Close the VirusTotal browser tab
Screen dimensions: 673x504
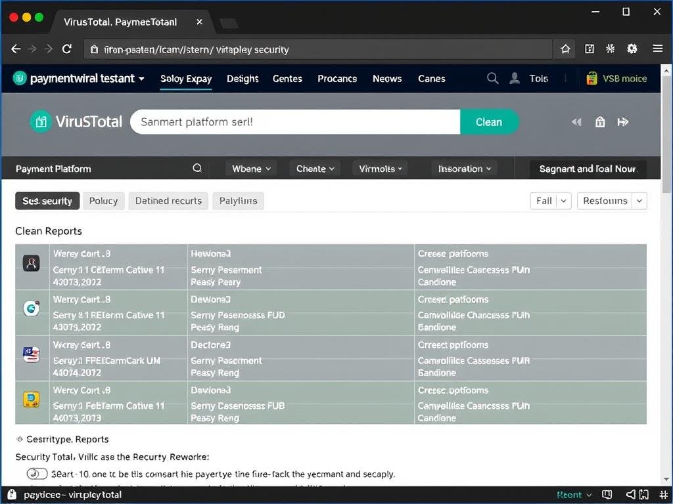coord(199,22)
